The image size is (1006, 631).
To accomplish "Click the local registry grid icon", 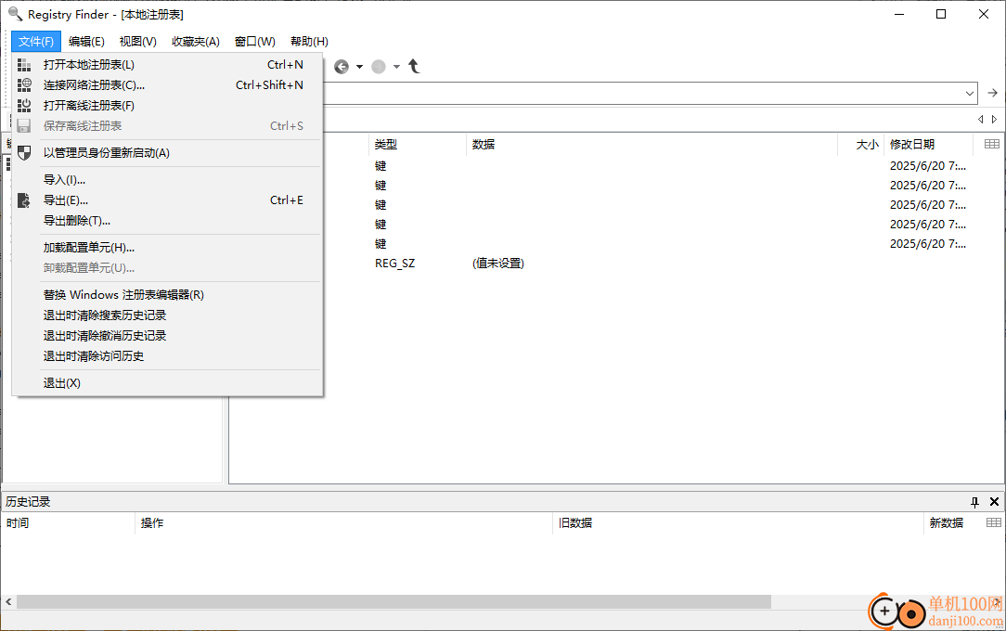I will 24,65.
